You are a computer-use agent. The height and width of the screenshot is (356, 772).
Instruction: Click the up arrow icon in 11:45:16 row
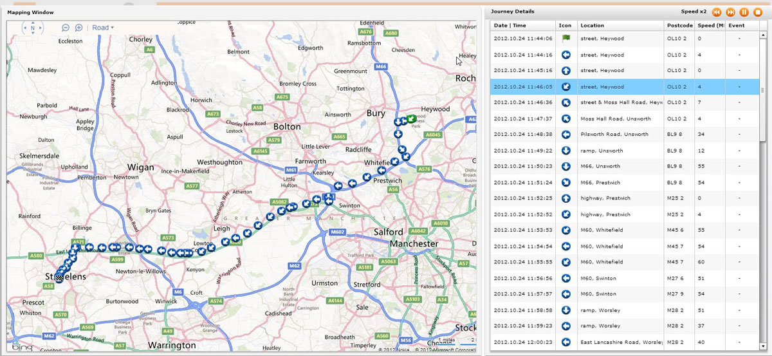565,71
